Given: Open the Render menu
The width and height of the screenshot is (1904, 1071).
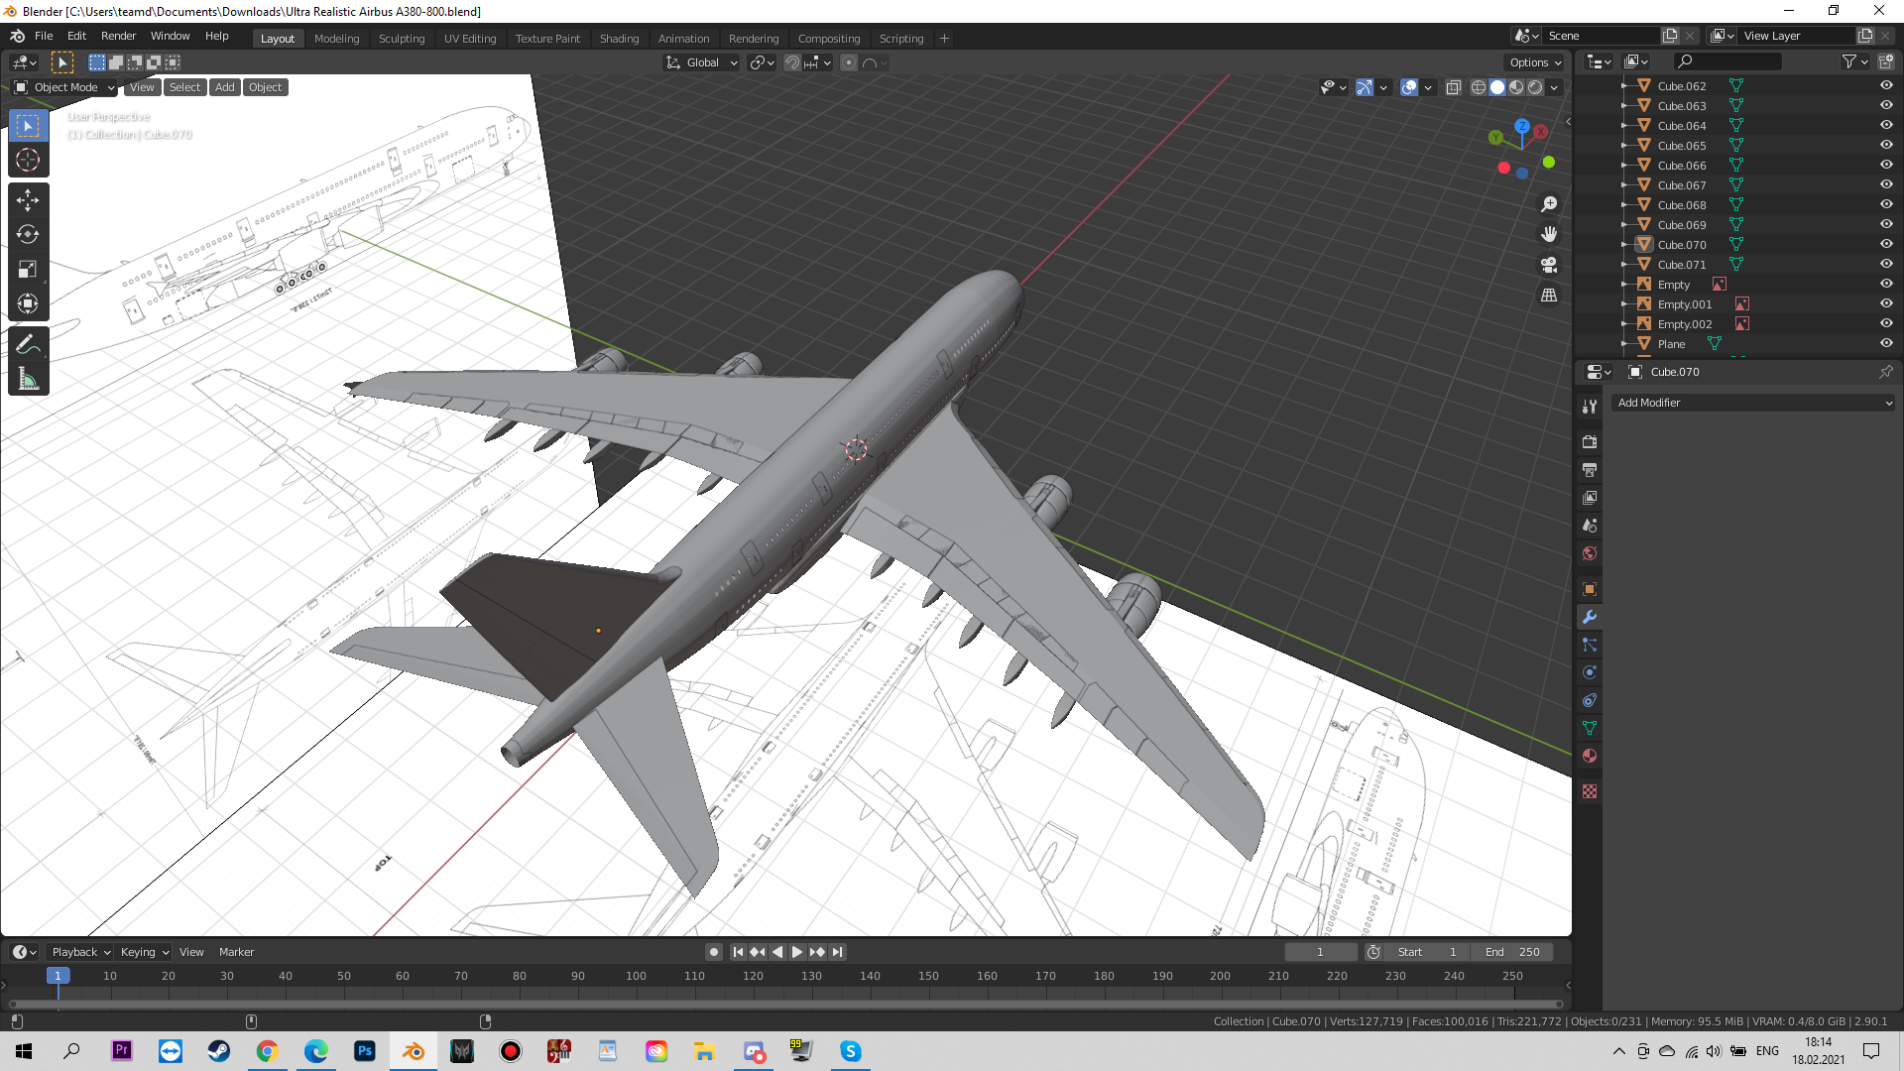Looking at the screenshot, I should (118, 36).
